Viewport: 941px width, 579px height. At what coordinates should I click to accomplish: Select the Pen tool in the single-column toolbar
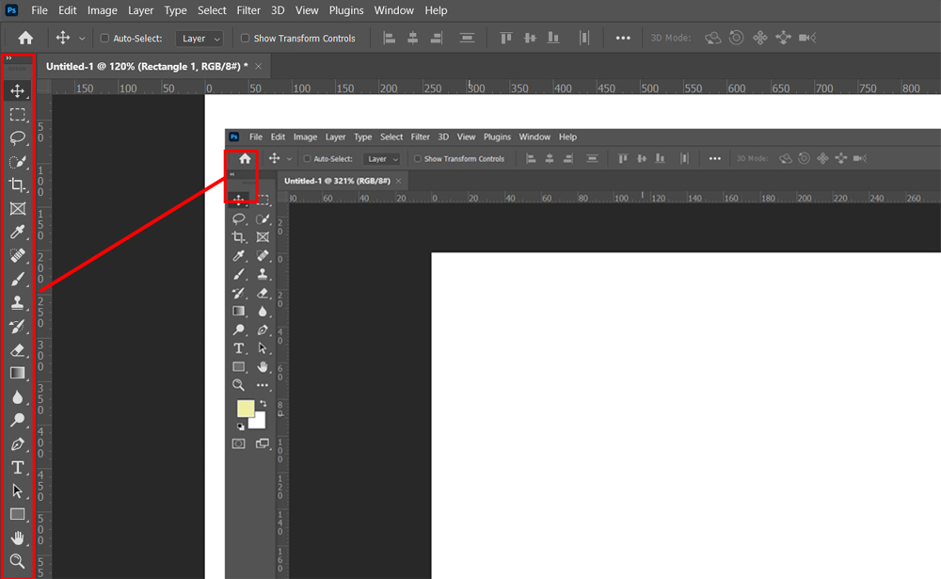tap(17, 443)
